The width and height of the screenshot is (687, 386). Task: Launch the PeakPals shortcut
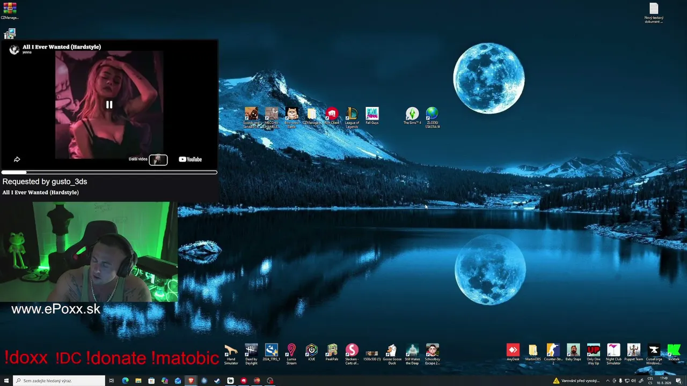pos(332,353)
